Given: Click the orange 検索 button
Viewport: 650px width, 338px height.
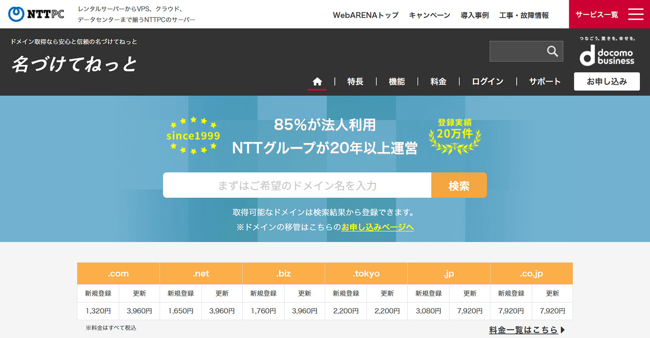Looking at the screenshot, I should click(459, 185).
